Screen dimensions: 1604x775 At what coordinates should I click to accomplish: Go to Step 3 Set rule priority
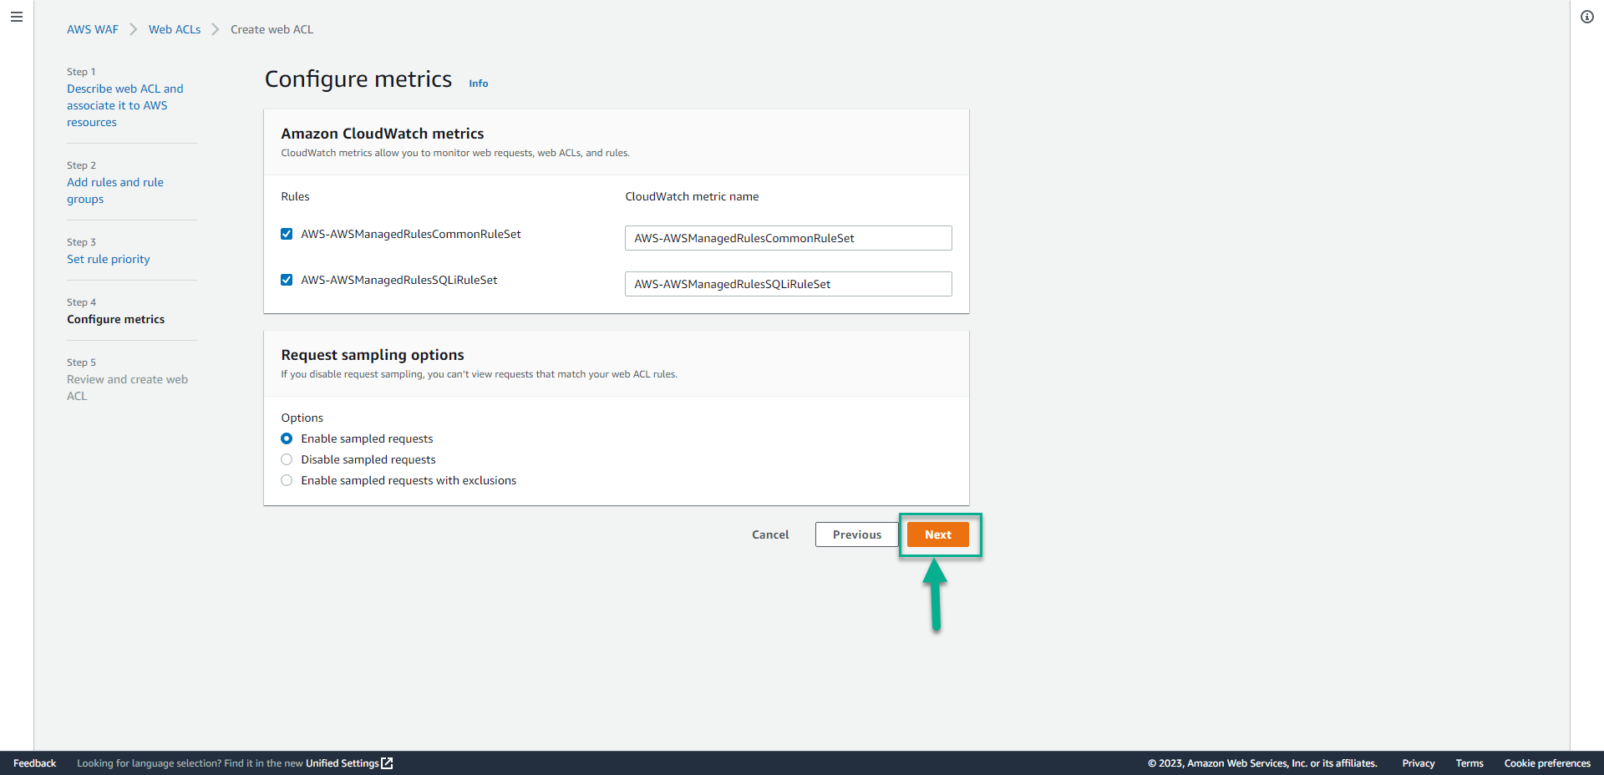tap(109, 259)
